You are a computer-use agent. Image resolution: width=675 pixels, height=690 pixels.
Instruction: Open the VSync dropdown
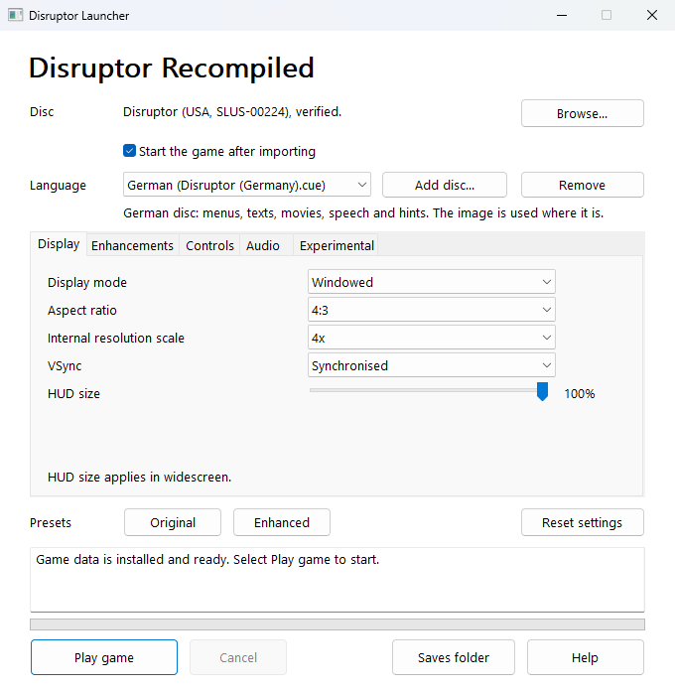[x=431, y=365]
